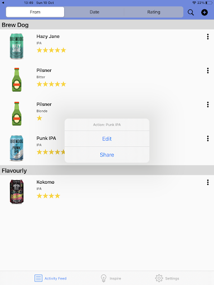
Task: Sort the list by Rating
Action: coord(154,12)
